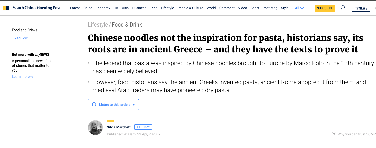Click the yellow Subscribe button
The height and width of the screenshot is (148, 376).
325,8
